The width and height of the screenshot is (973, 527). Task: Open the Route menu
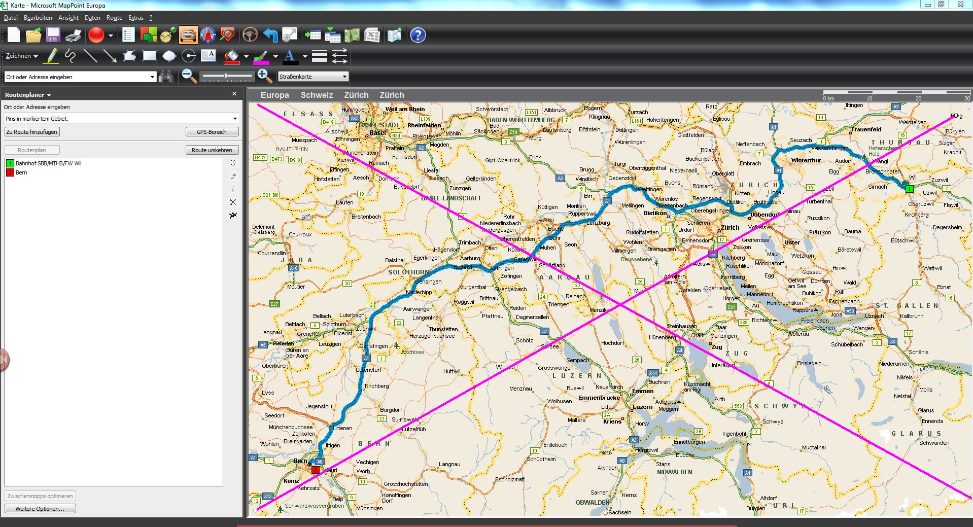pyautogui.click(x=114, y=18)
